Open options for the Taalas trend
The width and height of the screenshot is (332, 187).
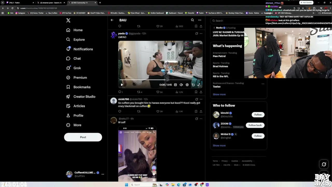(x=263, y=84)
